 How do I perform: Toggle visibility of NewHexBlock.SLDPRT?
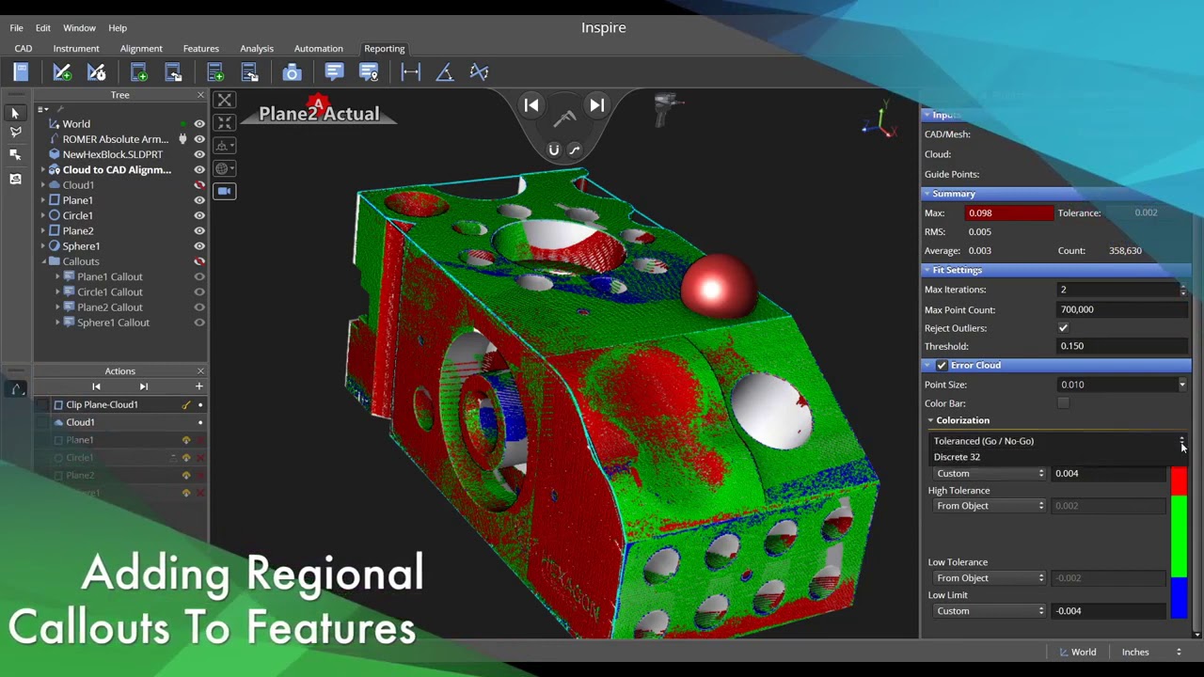coord(199,154)
